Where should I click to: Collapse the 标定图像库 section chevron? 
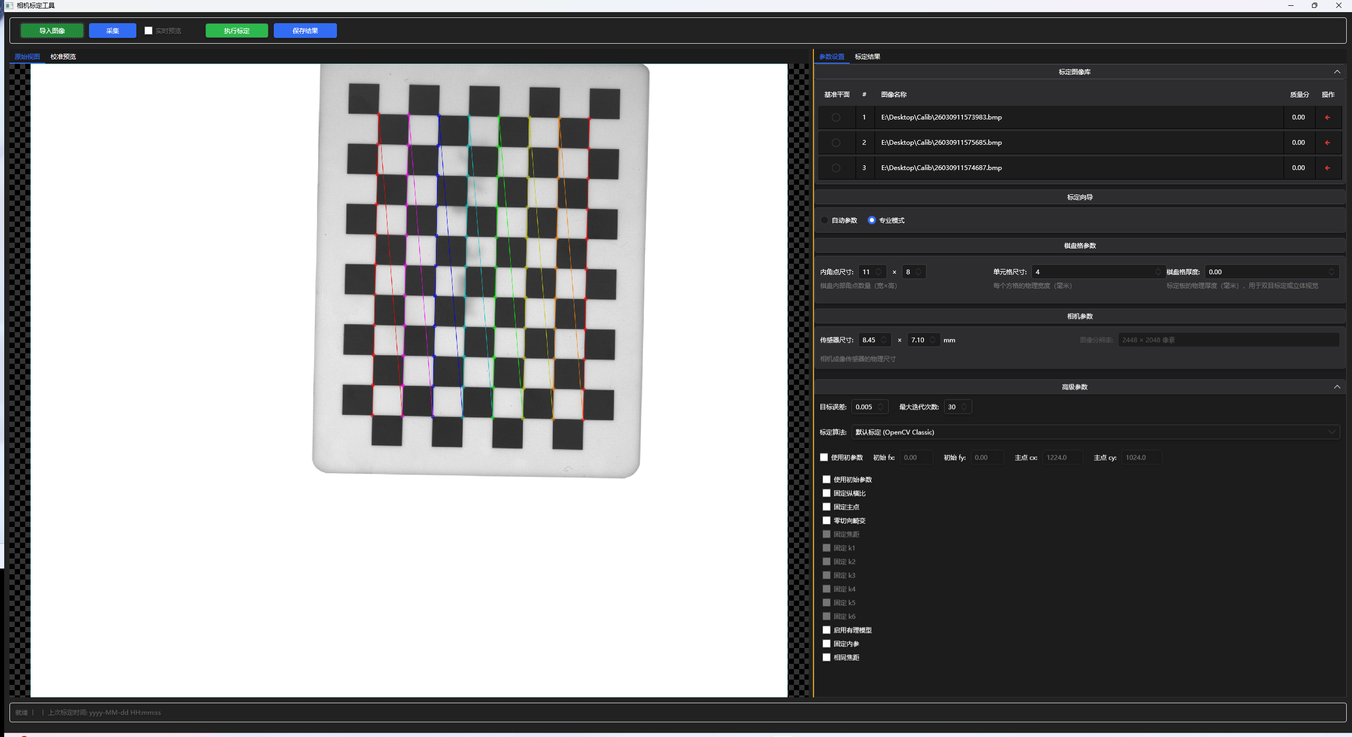(1337, 72)
